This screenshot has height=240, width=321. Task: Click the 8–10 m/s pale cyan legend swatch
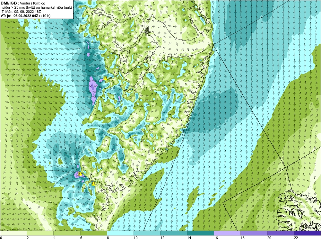(120, 233)
